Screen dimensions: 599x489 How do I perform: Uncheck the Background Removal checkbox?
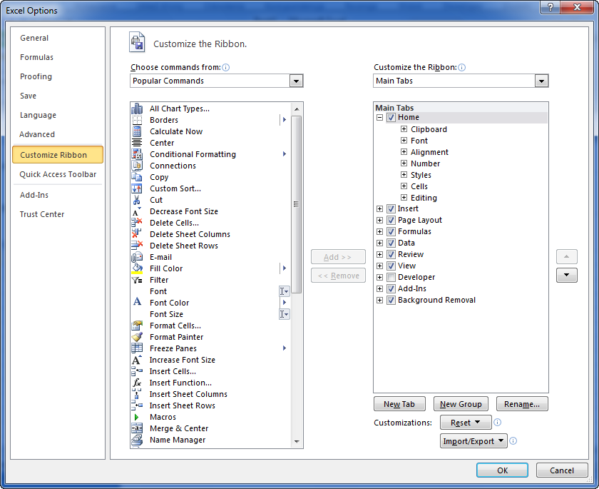[x=391, y=300]
